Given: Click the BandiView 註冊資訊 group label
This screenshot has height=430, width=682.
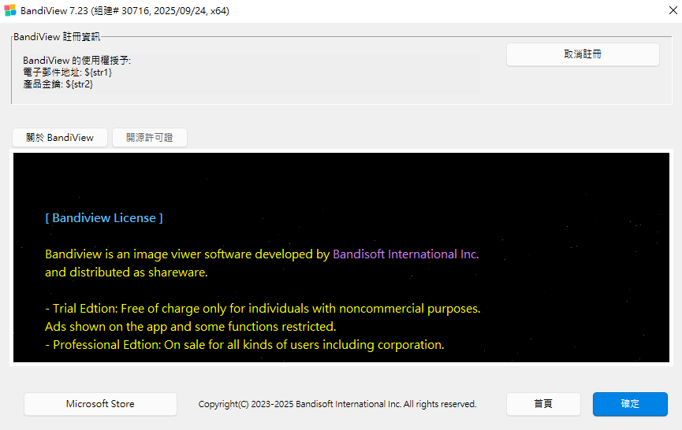Looking at the screenshot, I should 57,36.
